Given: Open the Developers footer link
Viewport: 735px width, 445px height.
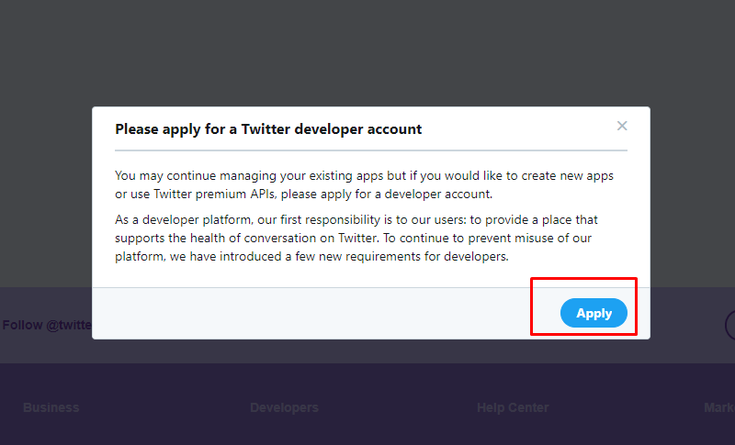Looking at the screenshot, I should pyautogui.click(x=284, y=407).
